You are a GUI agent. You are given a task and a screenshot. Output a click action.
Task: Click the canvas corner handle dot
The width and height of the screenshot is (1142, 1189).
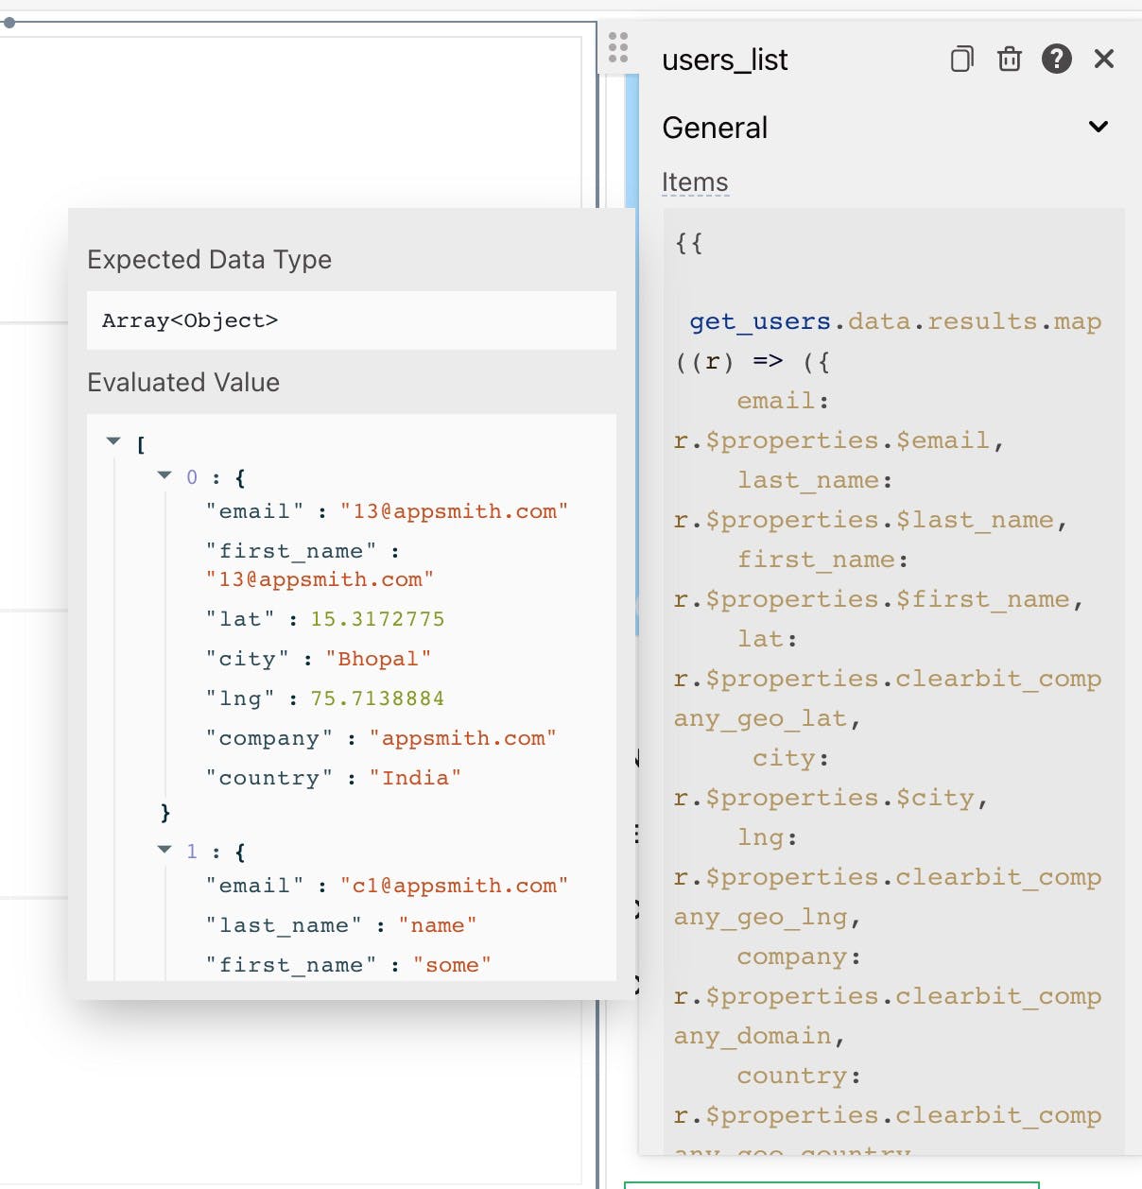click(x=9, y=22)
